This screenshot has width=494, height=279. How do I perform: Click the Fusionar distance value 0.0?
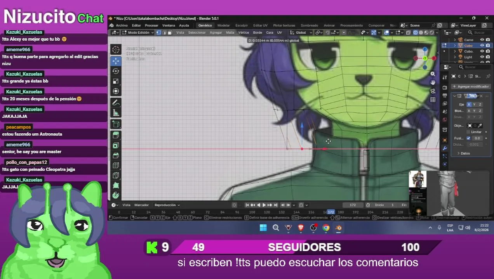tap(477, 138)
